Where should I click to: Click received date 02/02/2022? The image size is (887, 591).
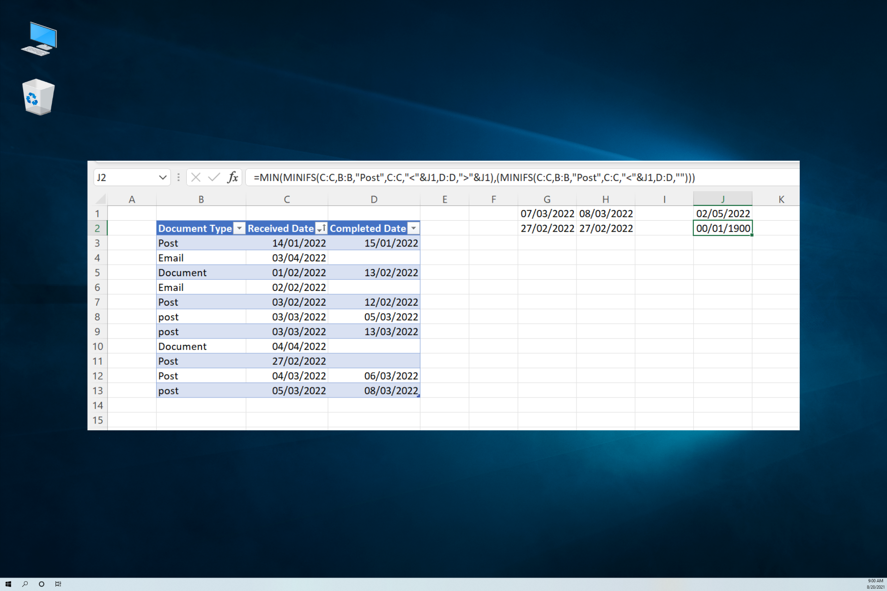[287, 287]
